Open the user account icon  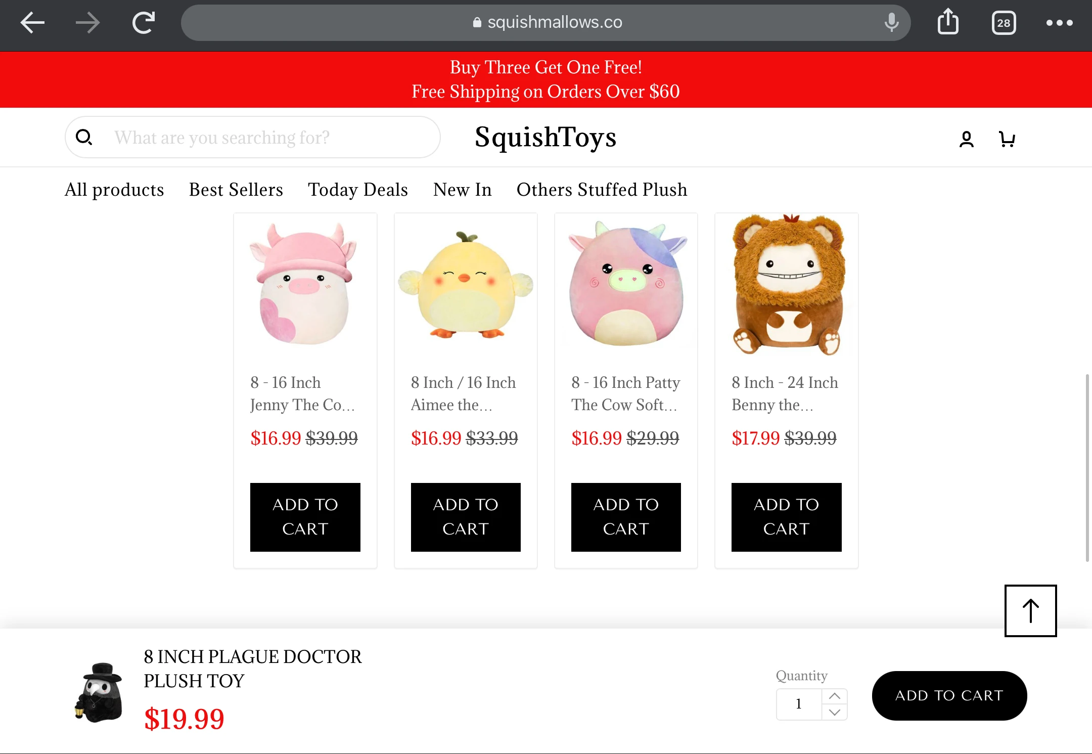tap(967, 139)
